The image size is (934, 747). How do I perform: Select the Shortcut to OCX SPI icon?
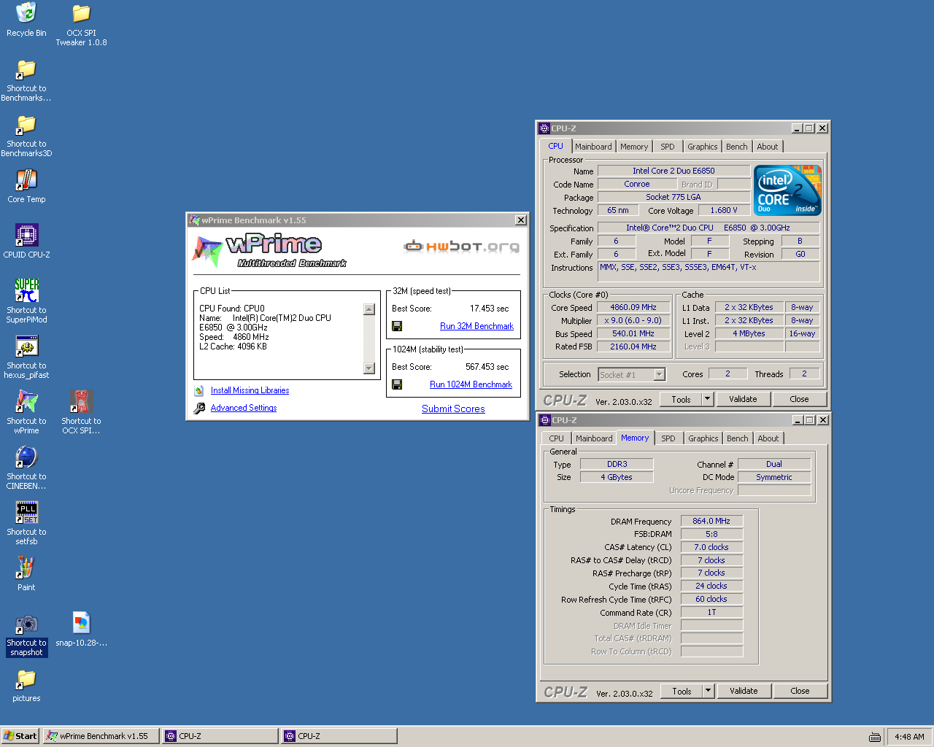[81, 401]
